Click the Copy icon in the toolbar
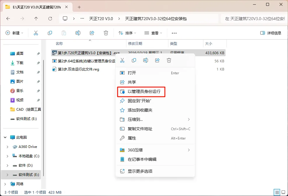This screenshot has width=288, height=196. [50, 33]
